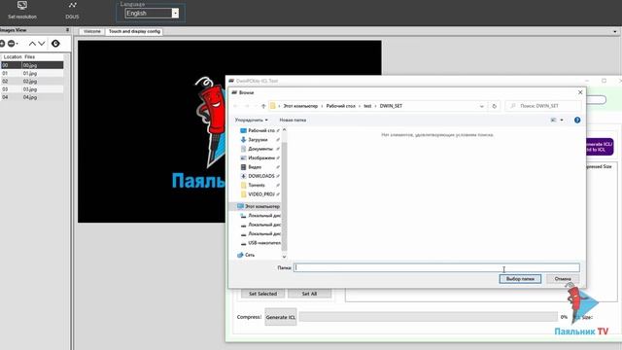Move selected image down with arrow

(41, 43)
